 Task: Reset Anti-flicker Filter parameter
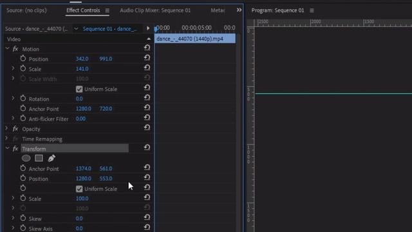tap(147, 117)
